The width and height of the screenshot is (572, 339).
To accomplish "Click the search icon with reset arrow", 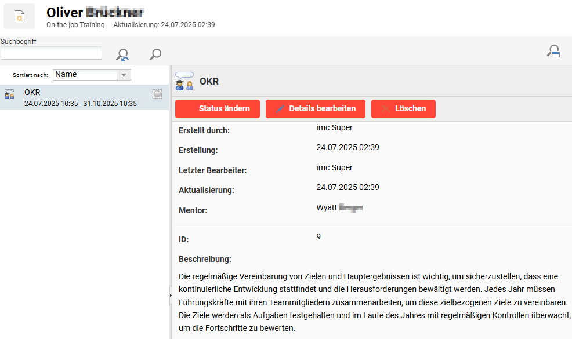I will 123,54.
